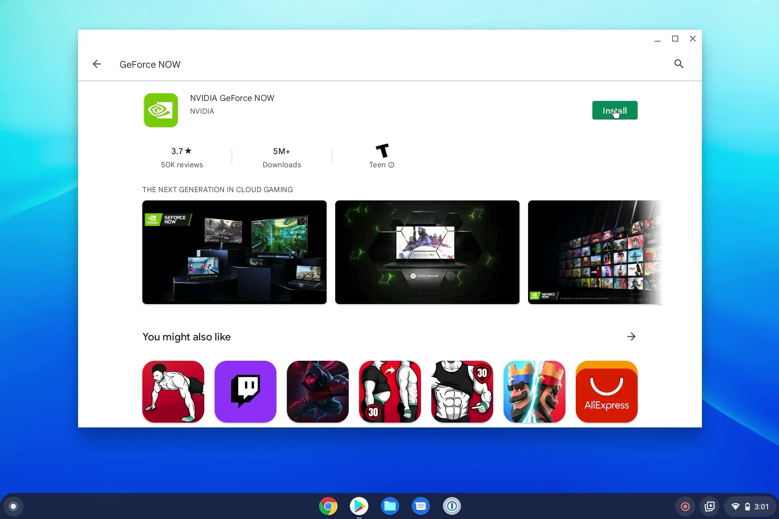Open the push-up home workout app

click(173, 391)
